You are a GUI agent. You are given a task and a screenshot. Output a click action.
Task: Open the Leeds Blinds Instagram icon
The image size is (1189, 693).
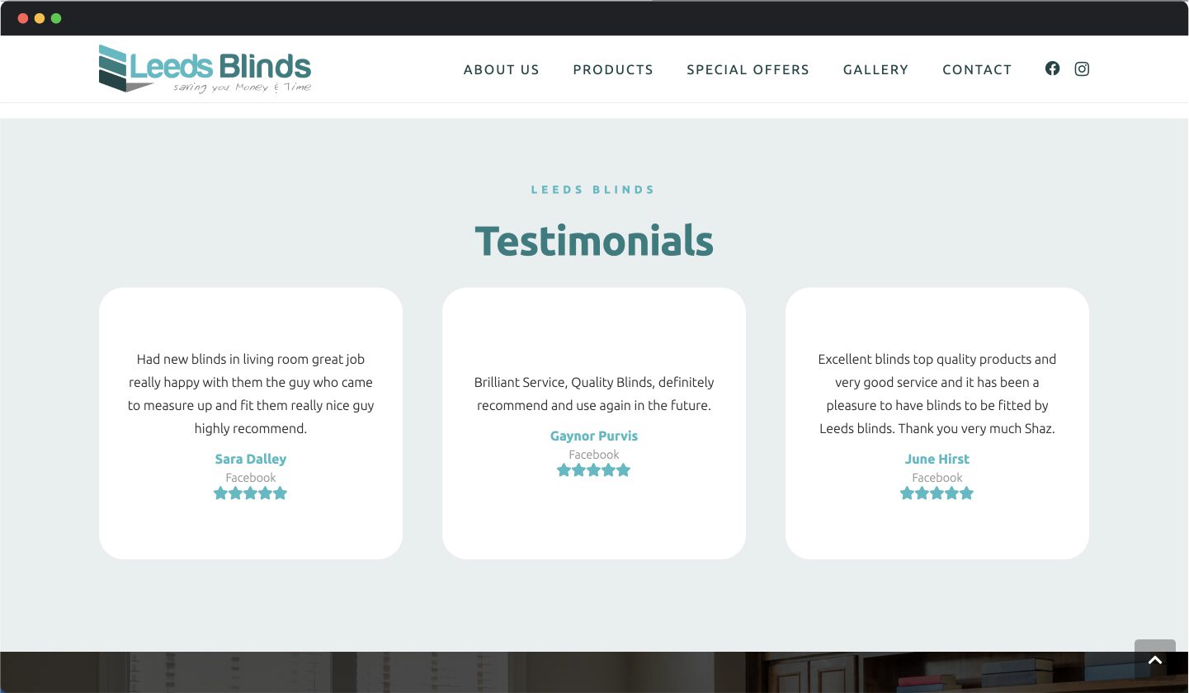(x=1082, y=68)
